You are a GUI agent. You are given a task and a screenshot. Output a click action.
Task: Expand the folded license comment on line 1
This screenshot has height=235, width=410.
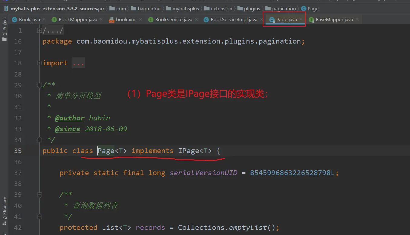click(x=39, y=30)
